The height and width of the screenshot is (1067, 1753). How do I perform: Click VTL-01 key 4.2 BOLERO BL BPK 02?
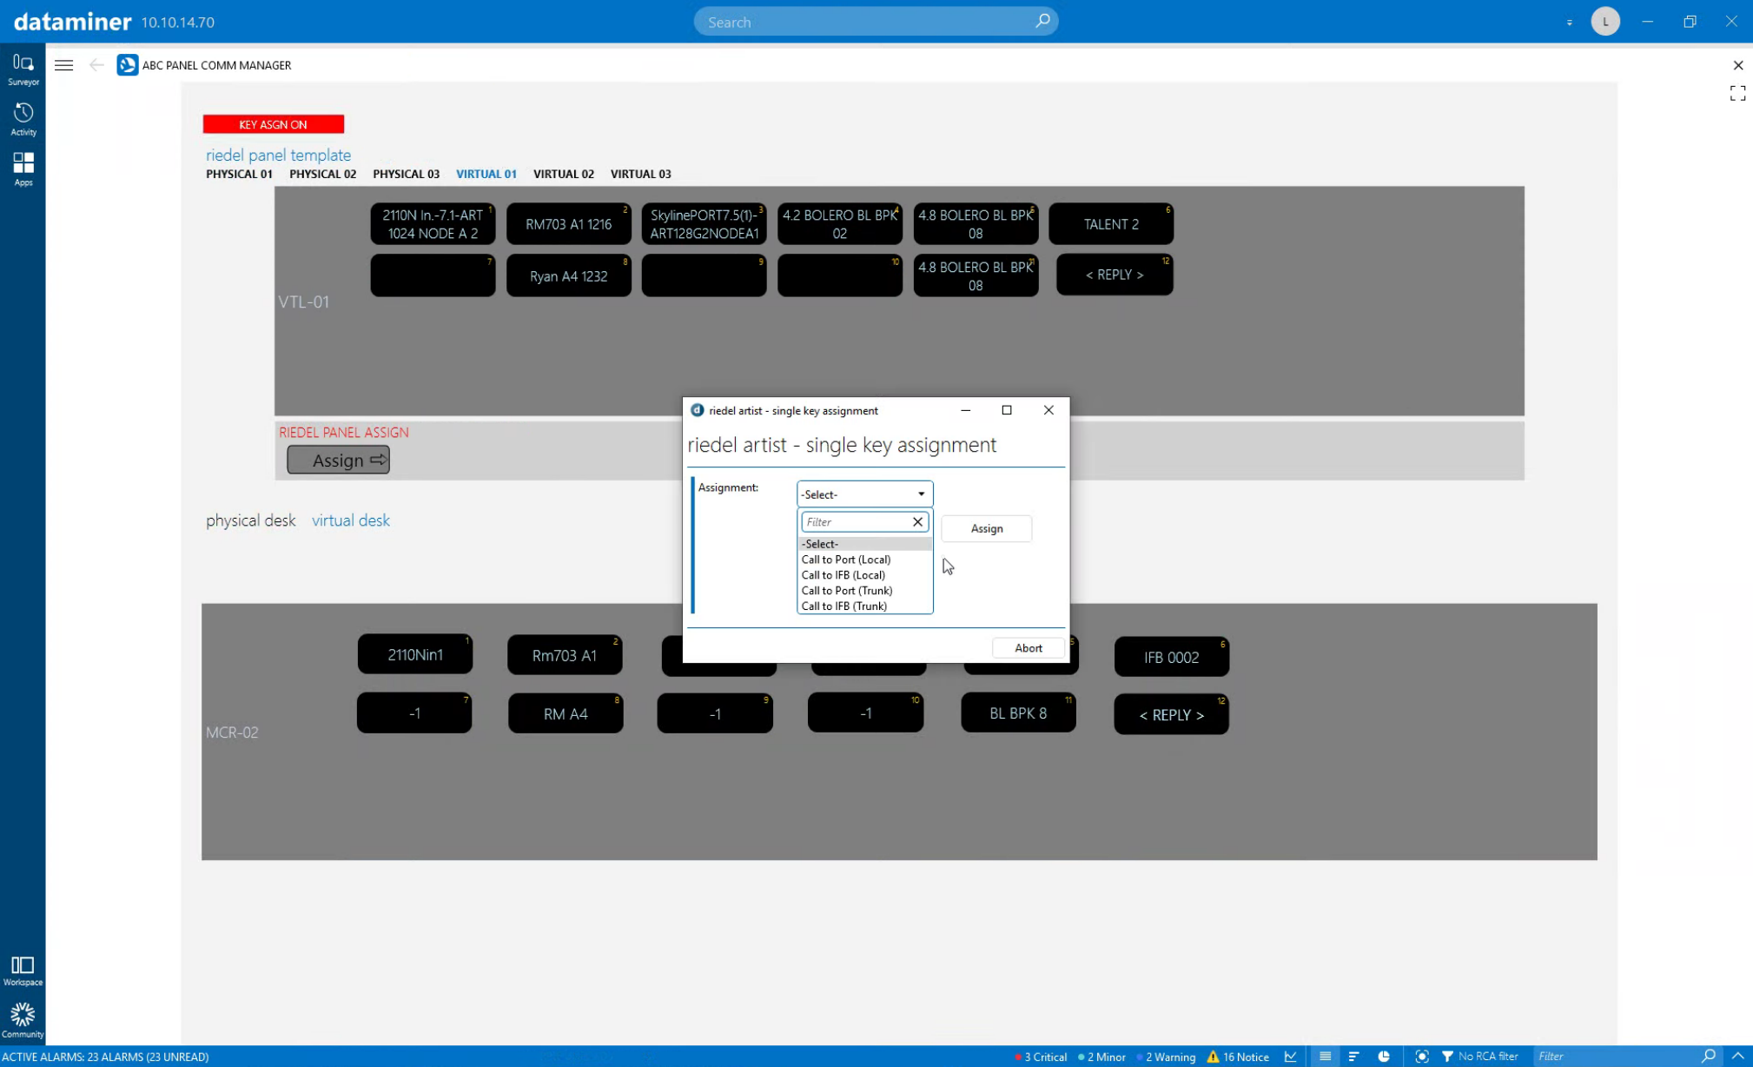[839, 224]
